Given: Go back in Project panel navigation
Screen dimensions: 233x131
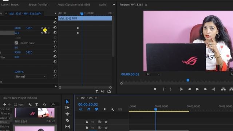Looking at the screenshot, I should click(5, 104).
